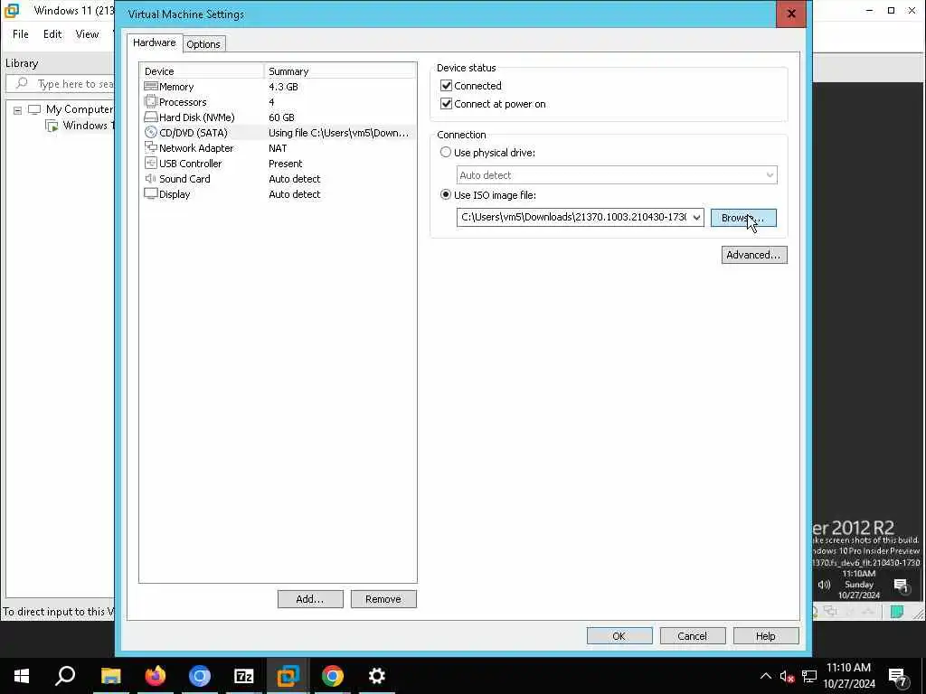The height and width of the screenshot is (694, 926).
Task: Open the host notification center icon
Action: [898, 677]
